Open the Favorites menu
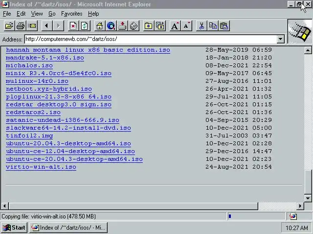The width and height of the screenshot is (313, 234). [x=72, y=14]
